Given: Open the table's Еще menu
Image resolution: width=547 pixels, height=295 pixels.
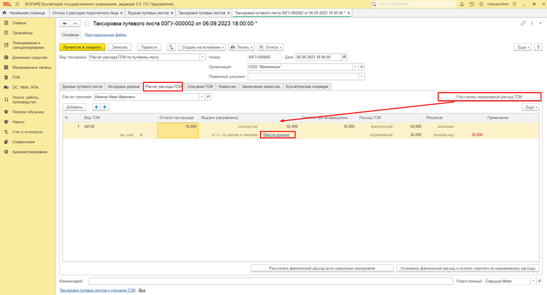Looking at the screenshot, I should click(531, 107).
